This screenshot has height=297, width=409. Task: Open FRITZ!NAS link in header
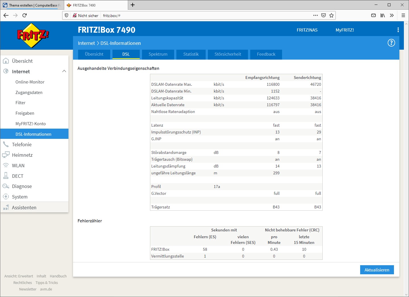tap(307, 30)
